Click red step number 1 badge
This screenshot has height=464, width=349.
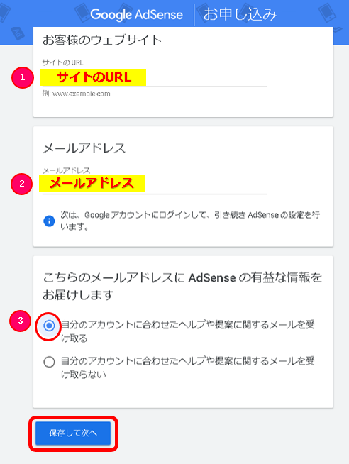coord(23,77)
